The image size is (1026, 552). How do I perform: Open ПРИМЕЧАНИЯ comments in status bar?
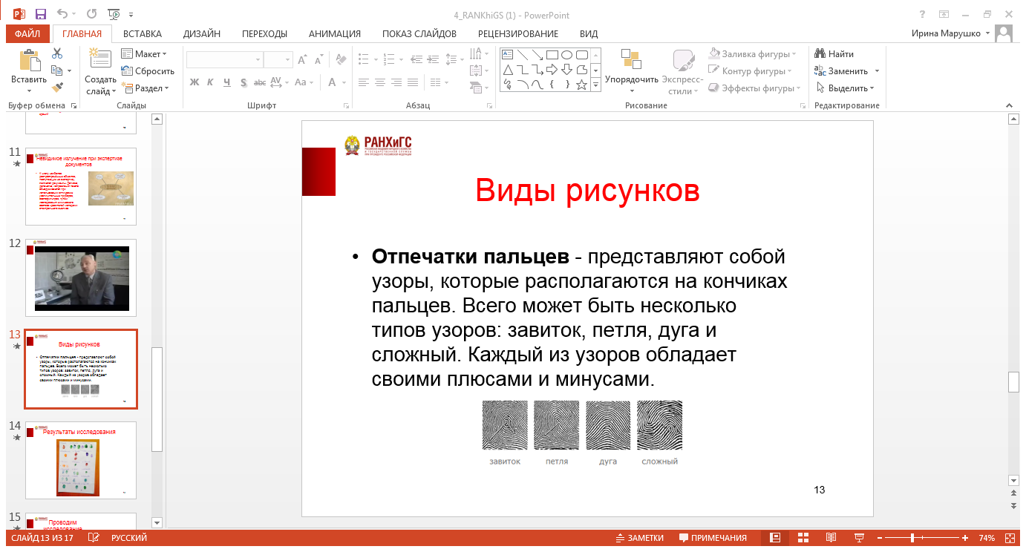[713, 538]
